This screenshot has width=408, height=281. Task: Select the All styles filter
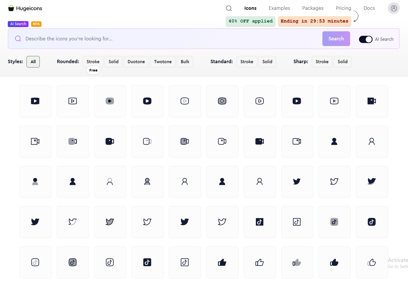coord(33,62)
